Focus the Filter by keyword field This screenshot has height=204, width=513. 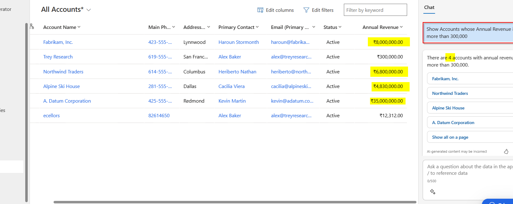click(375, 10)
